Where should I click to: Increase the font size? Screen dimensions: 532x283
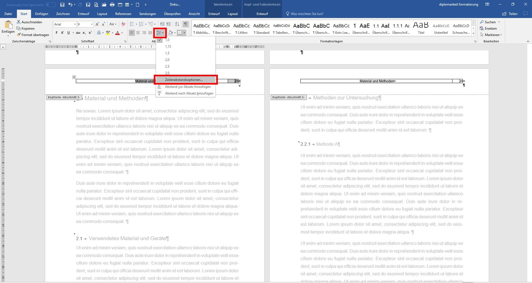pyautogui.click(x=97, y=24)
